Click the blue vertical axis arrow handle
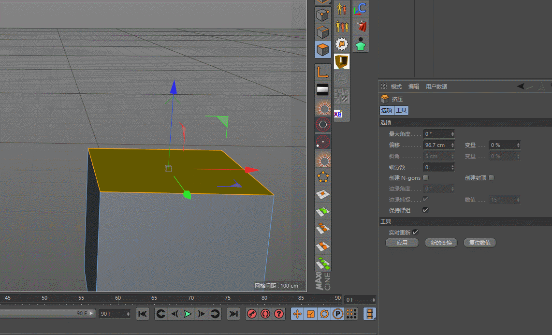Viewport: 552px width, 335px height. pos(173,87)
